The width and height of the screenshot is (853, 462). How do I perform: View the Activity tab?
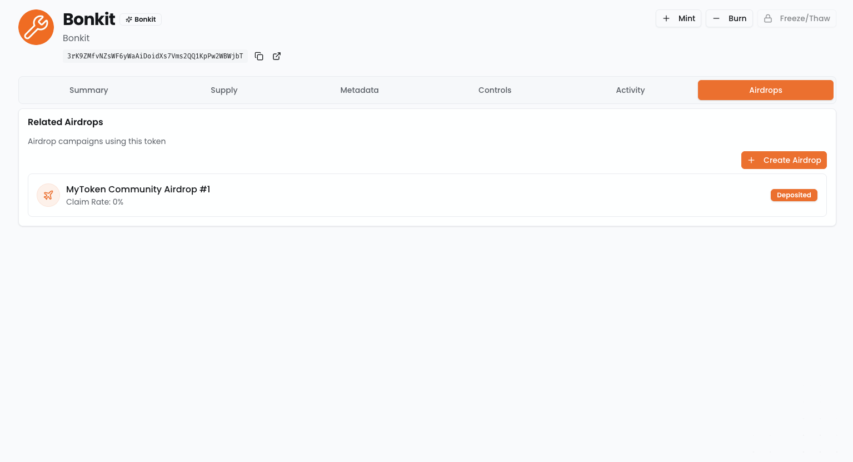(x=630, y=90)
